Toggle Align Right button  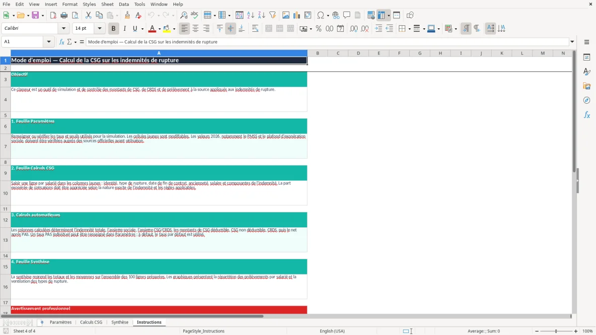tap(206, 29)
